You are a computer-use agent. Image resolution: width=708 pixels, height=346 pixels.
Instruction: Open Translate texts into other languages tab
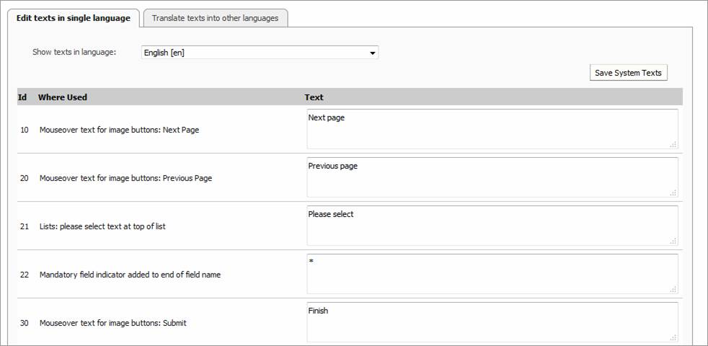coord(215,18)
